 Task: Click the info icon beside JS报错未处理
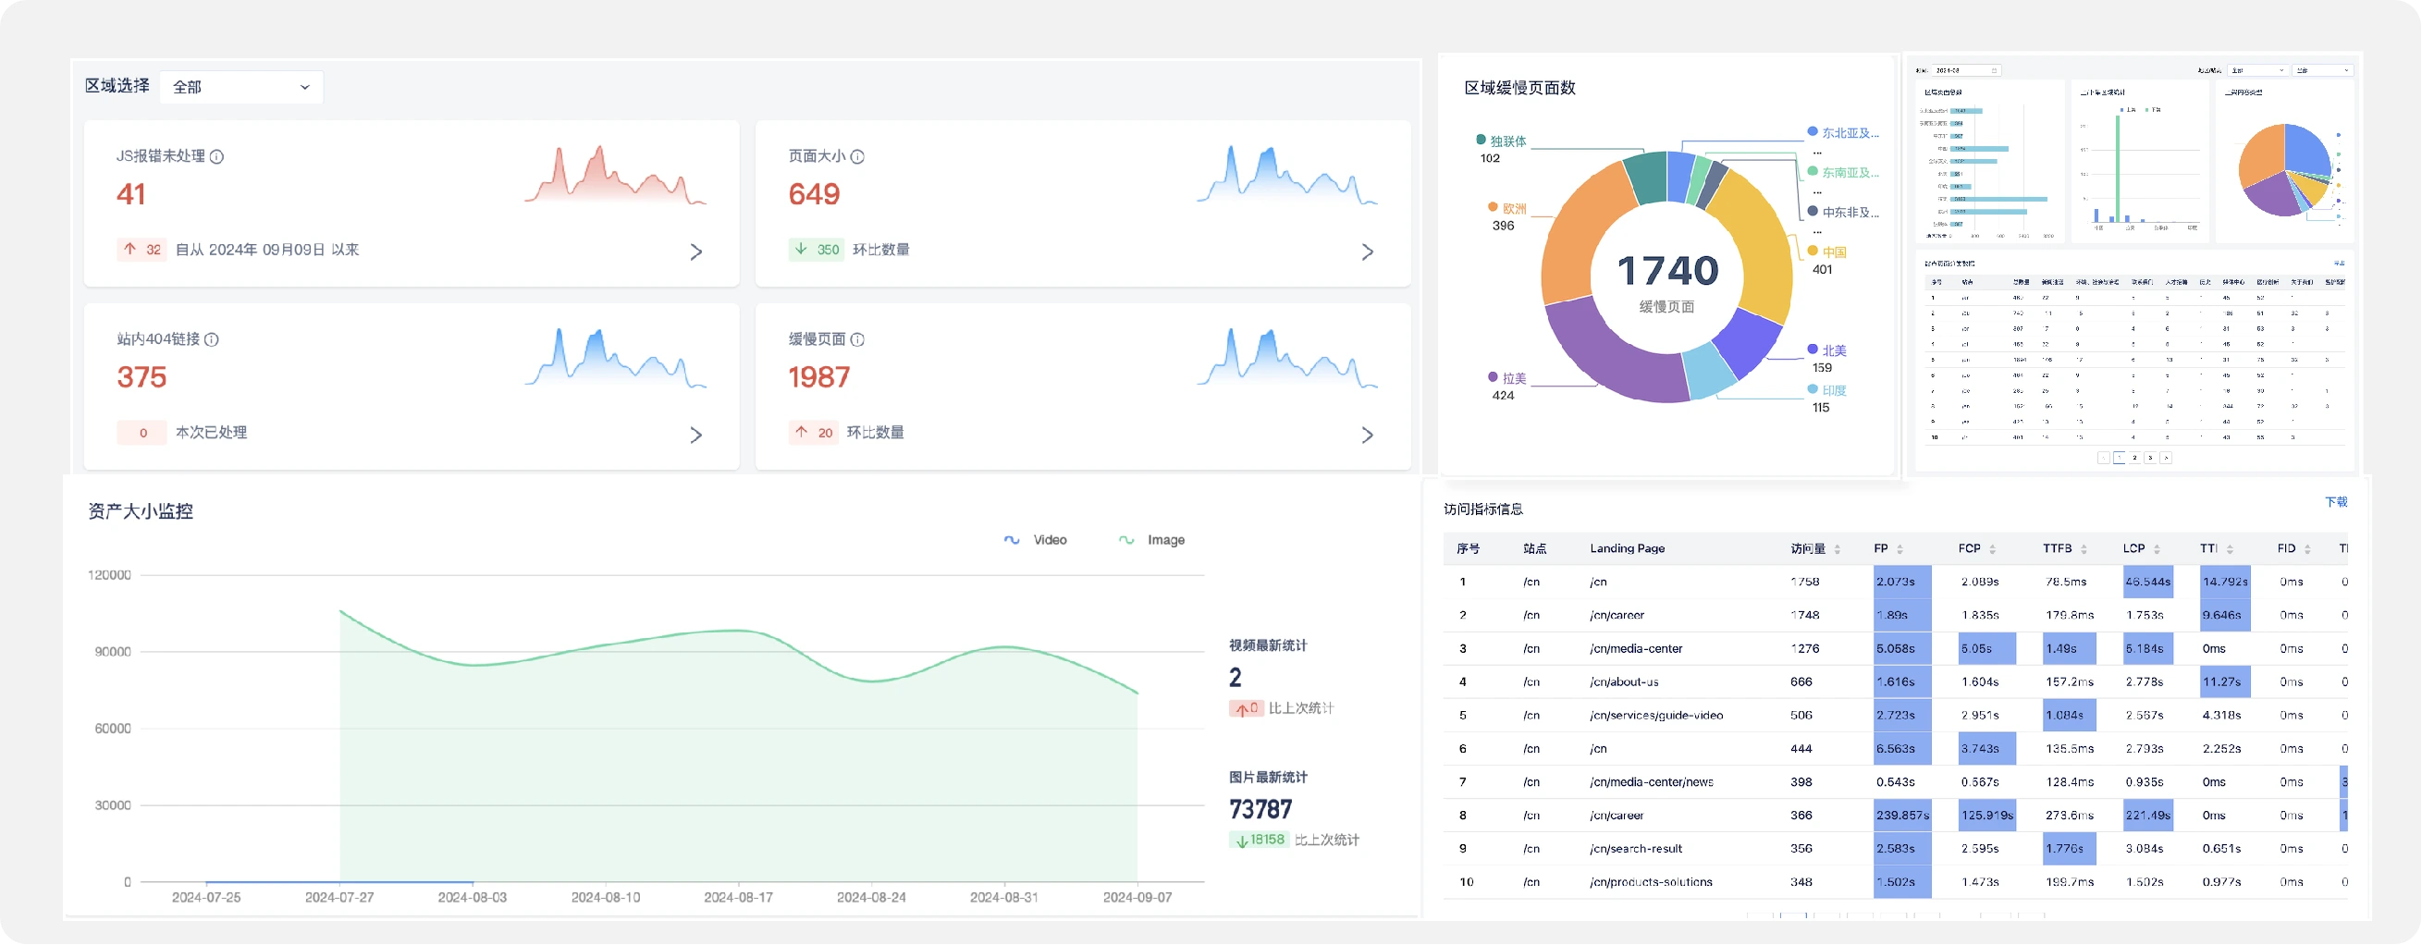tap(216, 156)
